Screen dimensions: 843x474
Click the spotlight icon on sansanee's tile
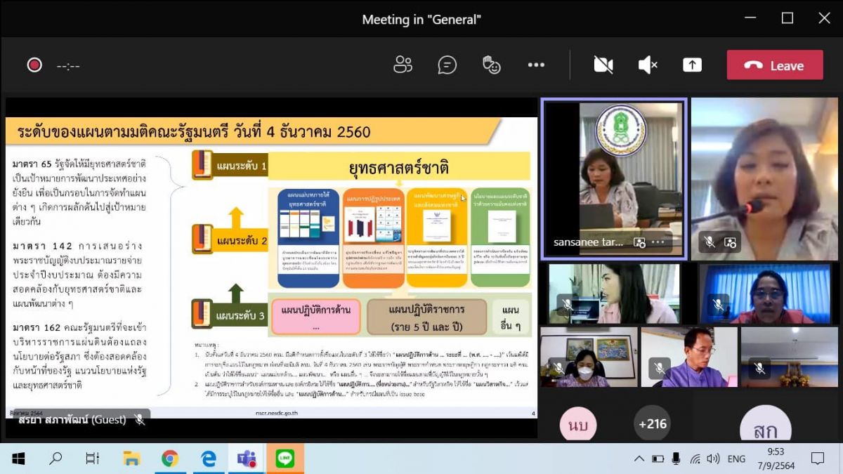point(639,242)
